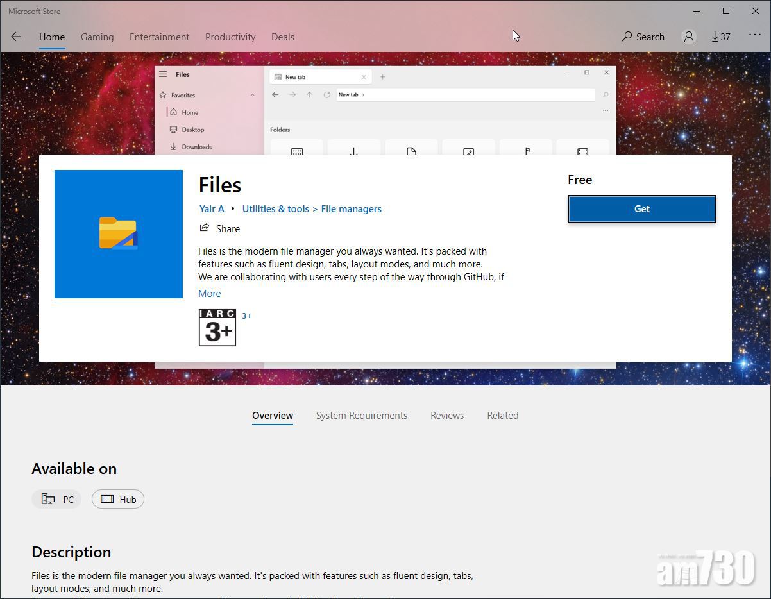
Task: Click the blue Files app icon
Action: tap(119, 233)
